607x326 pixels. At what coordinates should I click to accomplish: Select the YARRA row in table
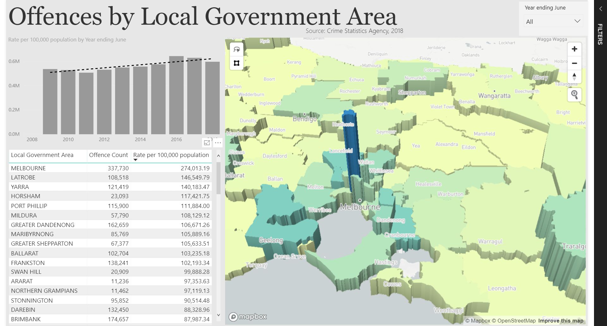(x=110, y=187)
